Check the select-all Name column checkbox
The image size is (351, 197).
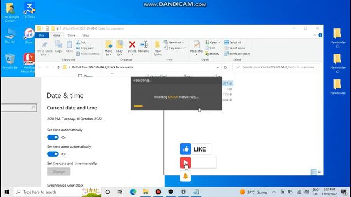coord(81,76)
